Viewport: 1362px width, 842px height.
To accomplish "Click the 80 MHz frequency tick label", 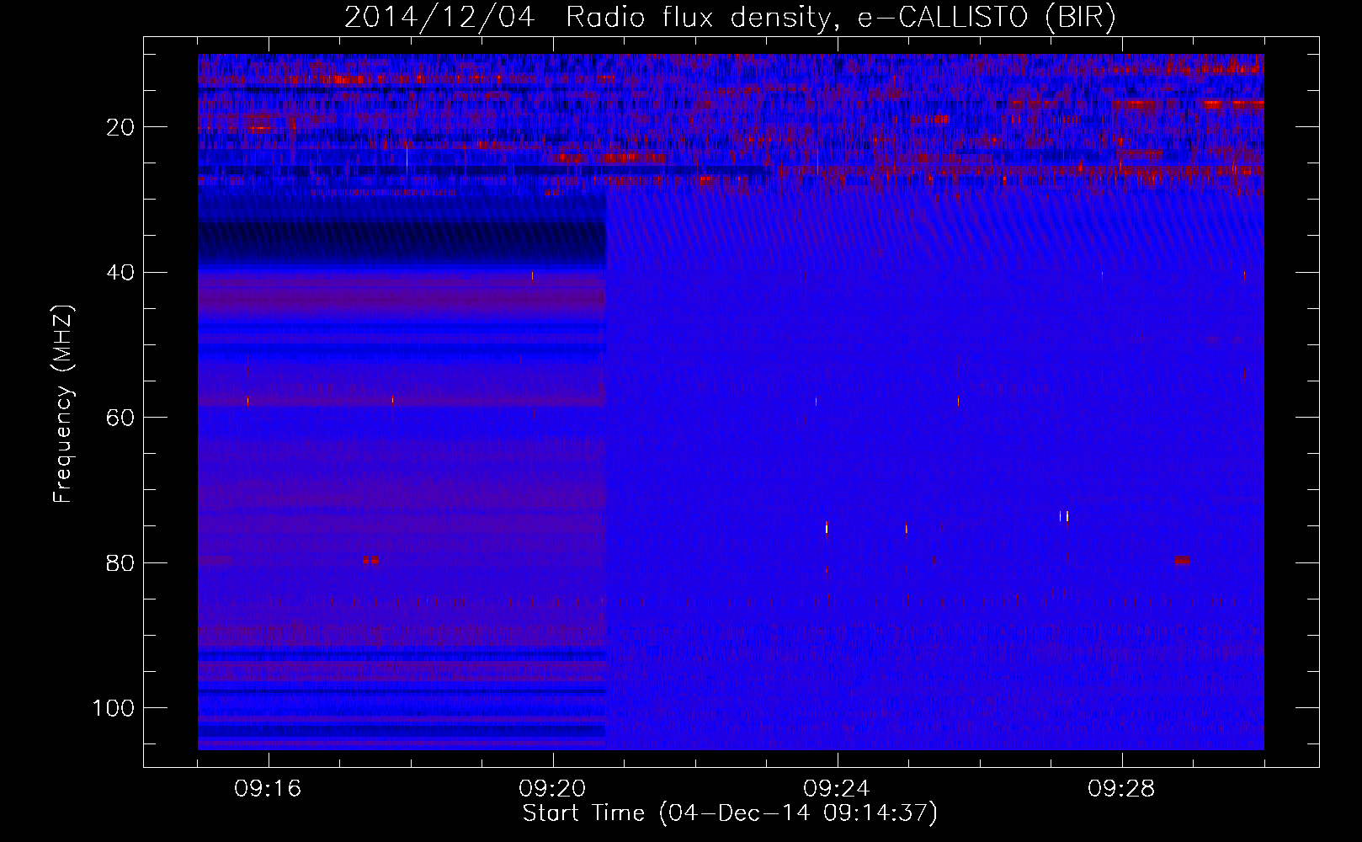I will (121, 563).
